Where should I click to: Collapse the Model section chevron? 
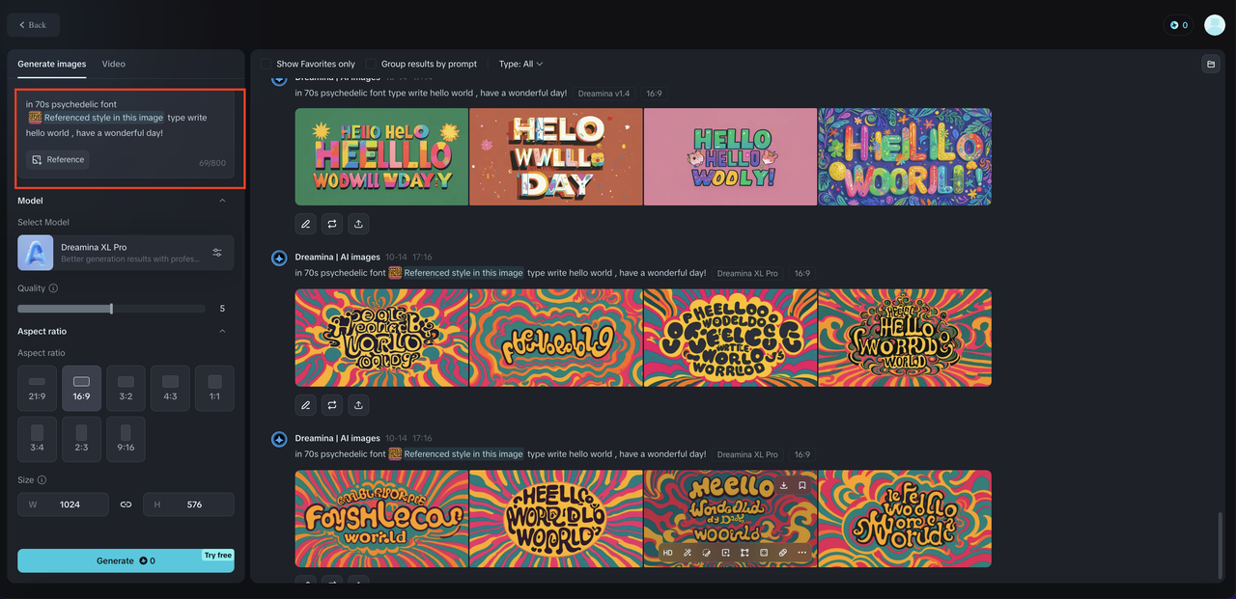pyautogui.click(x=222, y=201)
